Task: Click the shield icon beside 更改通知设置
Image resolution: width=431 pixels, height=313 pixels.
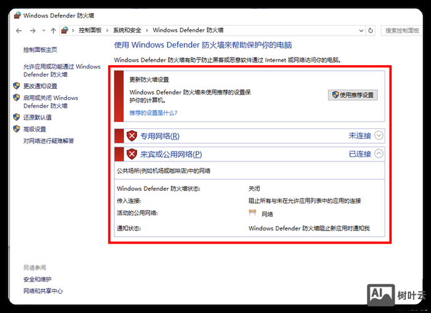Action: [16, 86]
